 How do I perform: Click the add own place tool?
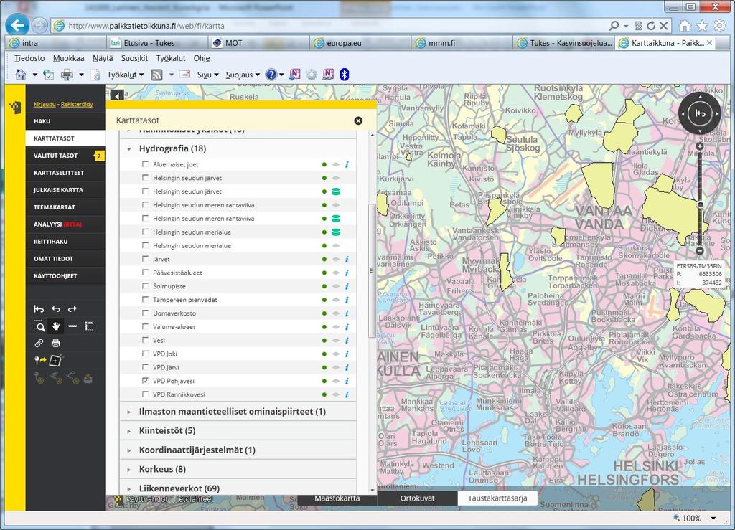tap(56, 360)
